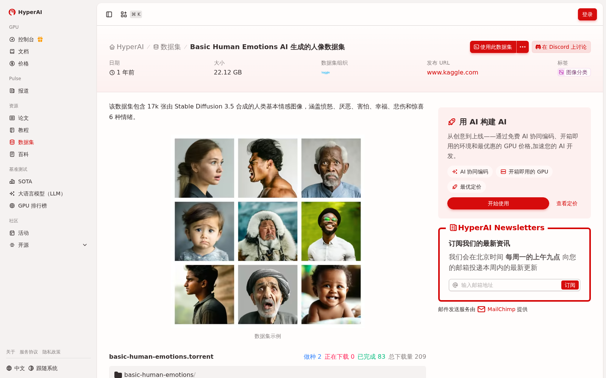606x378 pixels.
Task: Click the 总下载量 209 count
Action: coord(407,356)
